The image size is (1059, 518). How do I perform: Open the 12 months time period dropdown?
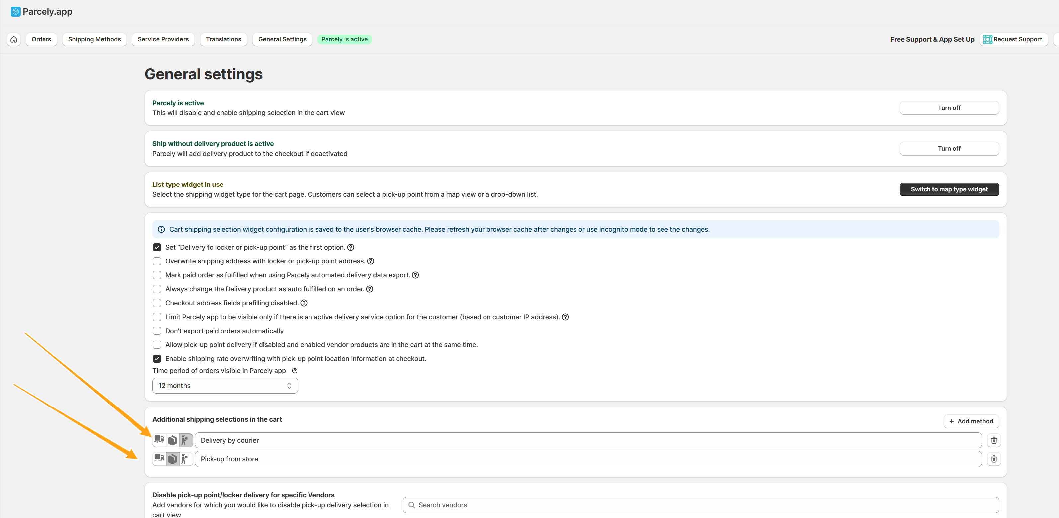(225, 385)
